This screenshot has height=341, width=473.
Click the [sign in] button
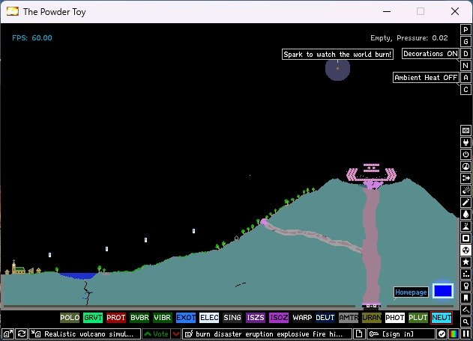[400, 334]
